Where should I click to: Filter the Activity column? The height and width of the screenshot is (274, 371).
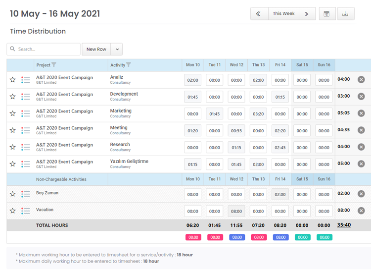pos(129,65)
